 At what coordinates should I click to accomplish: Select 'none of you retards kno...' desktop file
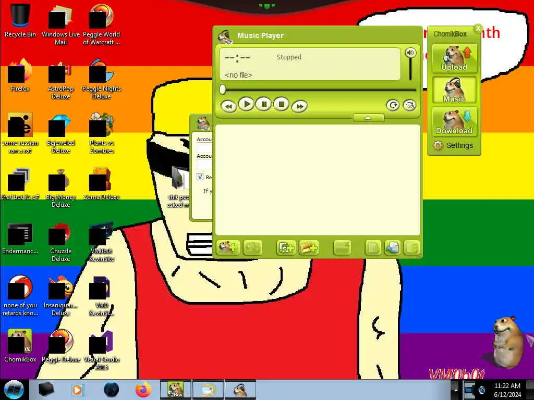pyautogui.click(x=20, y=296)
